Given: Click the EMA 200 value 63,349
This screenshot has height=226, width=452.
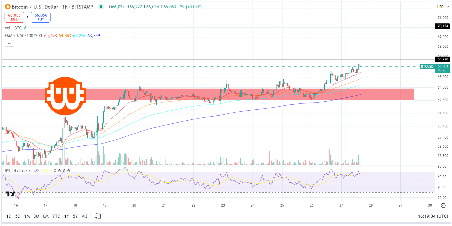Looking at the screenshot, I should (94, 36).
